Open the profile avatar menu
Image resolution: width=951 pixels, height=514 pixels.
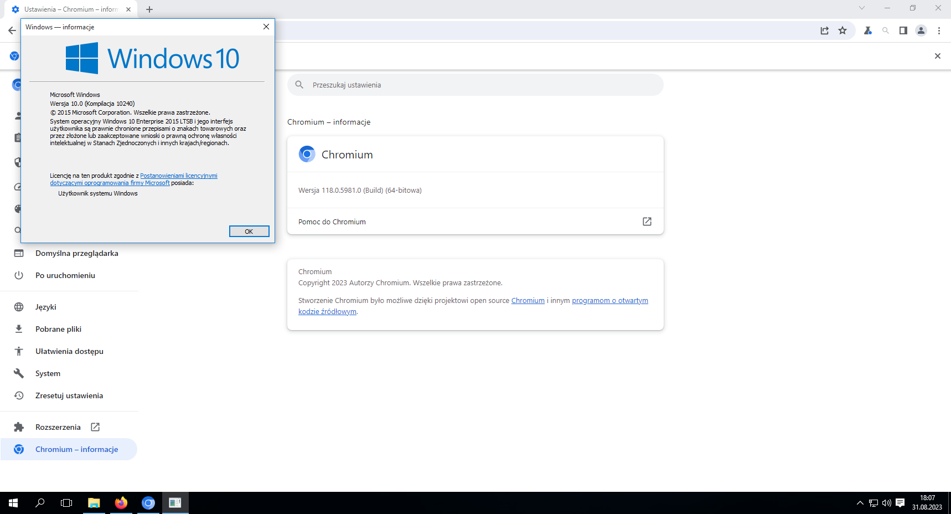point(921,30)
